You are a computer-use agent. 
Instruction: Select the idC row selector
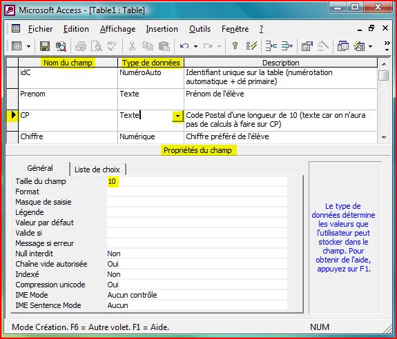(x=12, y=78)
